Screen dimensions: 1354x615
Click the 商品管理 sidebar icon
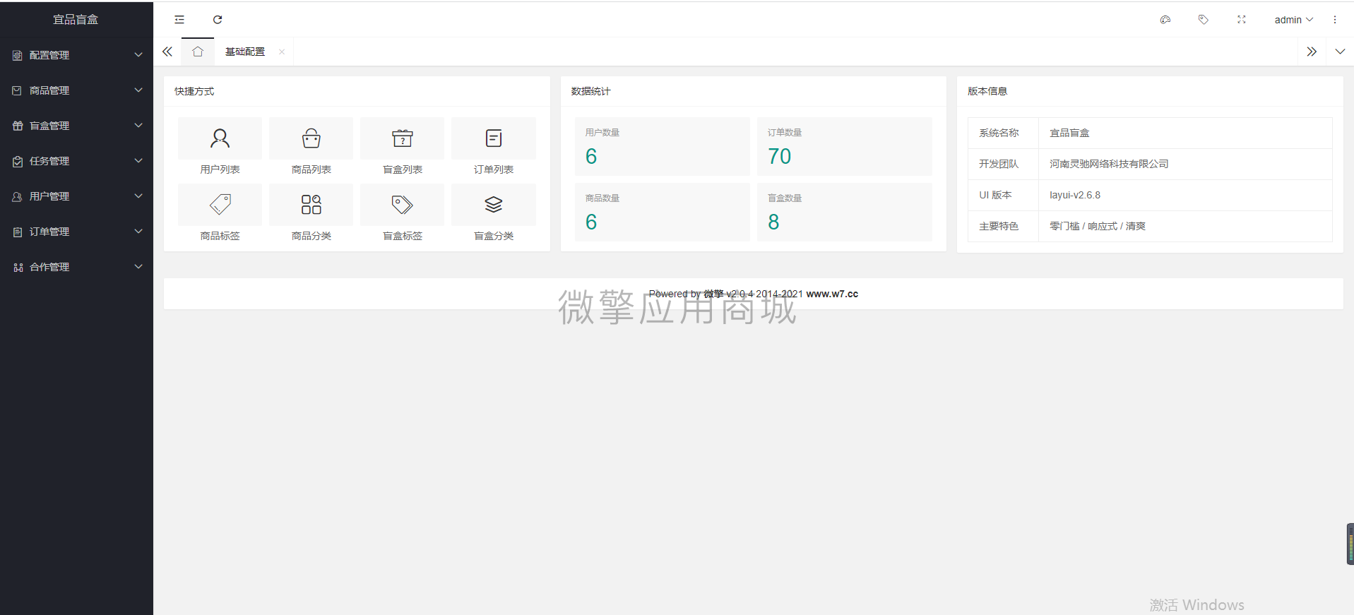point(18,90)
